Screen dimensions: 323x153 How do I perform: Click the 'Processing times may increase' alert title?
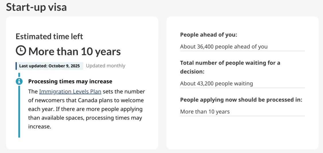[x=70, y=82]
